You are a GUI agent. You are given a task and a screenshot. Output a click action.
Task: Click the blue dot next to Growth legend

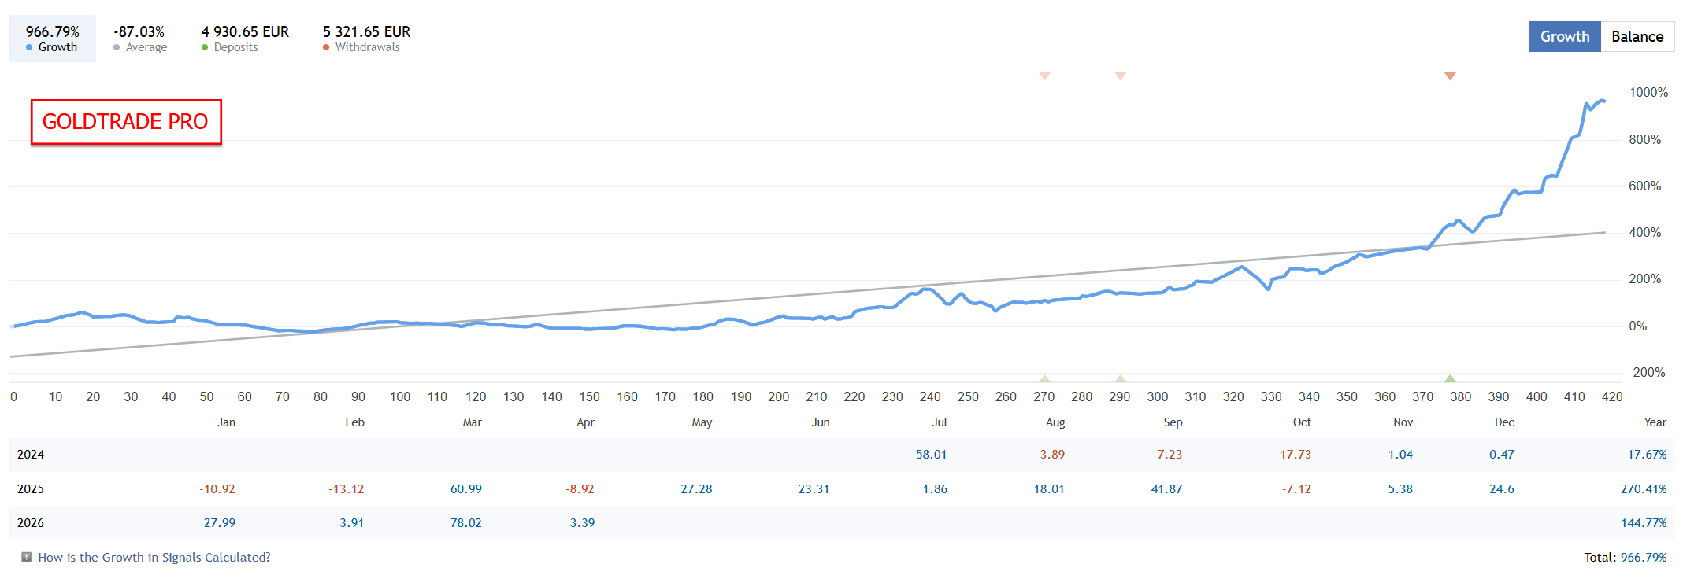29,47
